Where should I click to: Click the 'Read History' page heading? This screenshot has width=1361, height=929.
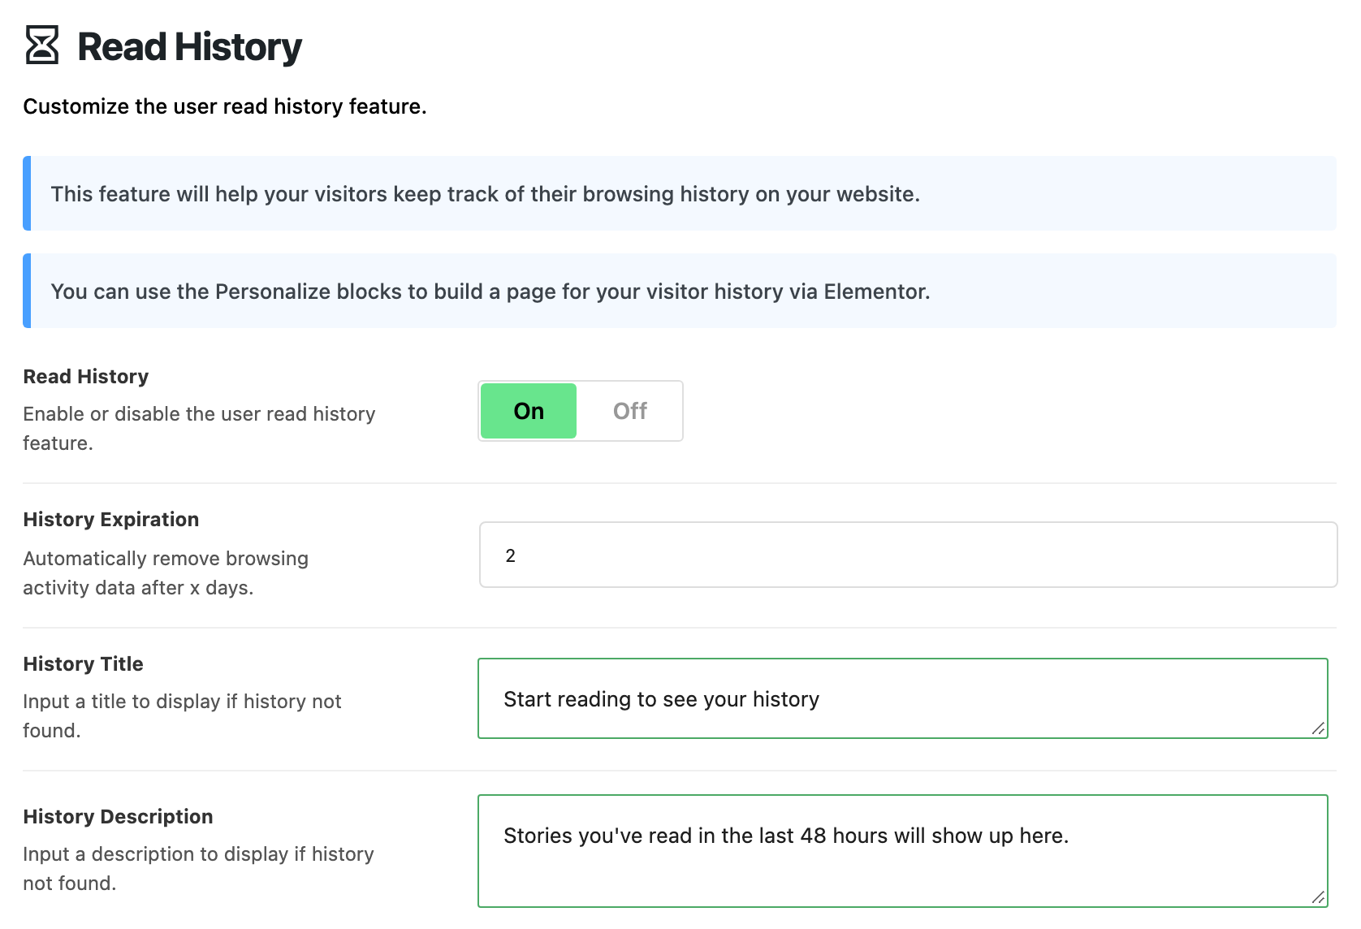[x=189, y=46]
